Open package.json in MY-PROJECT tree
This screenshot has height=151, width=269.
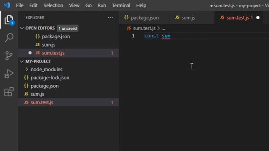pyautogui.click(x=69, y=86)
